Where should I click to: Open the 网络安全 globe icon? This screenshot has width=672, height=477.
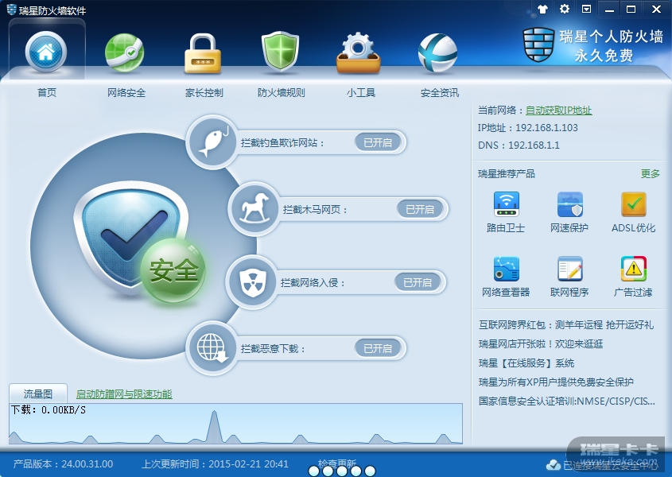124,52
